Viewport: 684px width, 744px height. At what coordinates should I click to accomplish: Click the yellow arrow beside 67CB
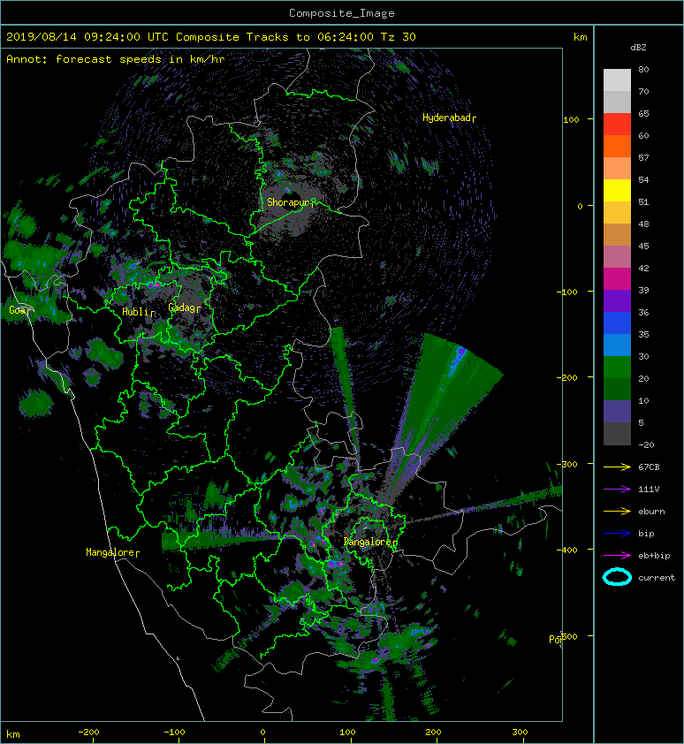[x=617, y=467]
